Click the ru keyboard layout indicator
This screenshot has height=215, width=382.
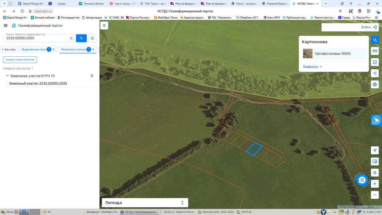click(x=335, y=212)
